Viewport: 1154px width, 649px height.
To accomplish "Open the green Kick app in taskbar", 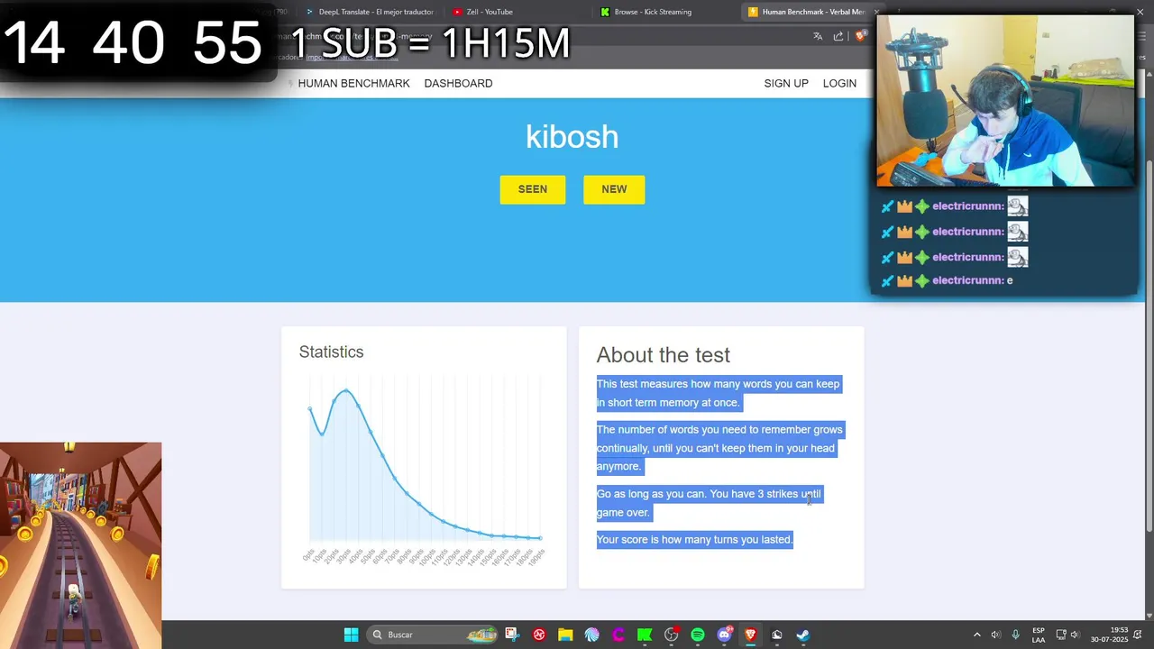I will [645, 635].
